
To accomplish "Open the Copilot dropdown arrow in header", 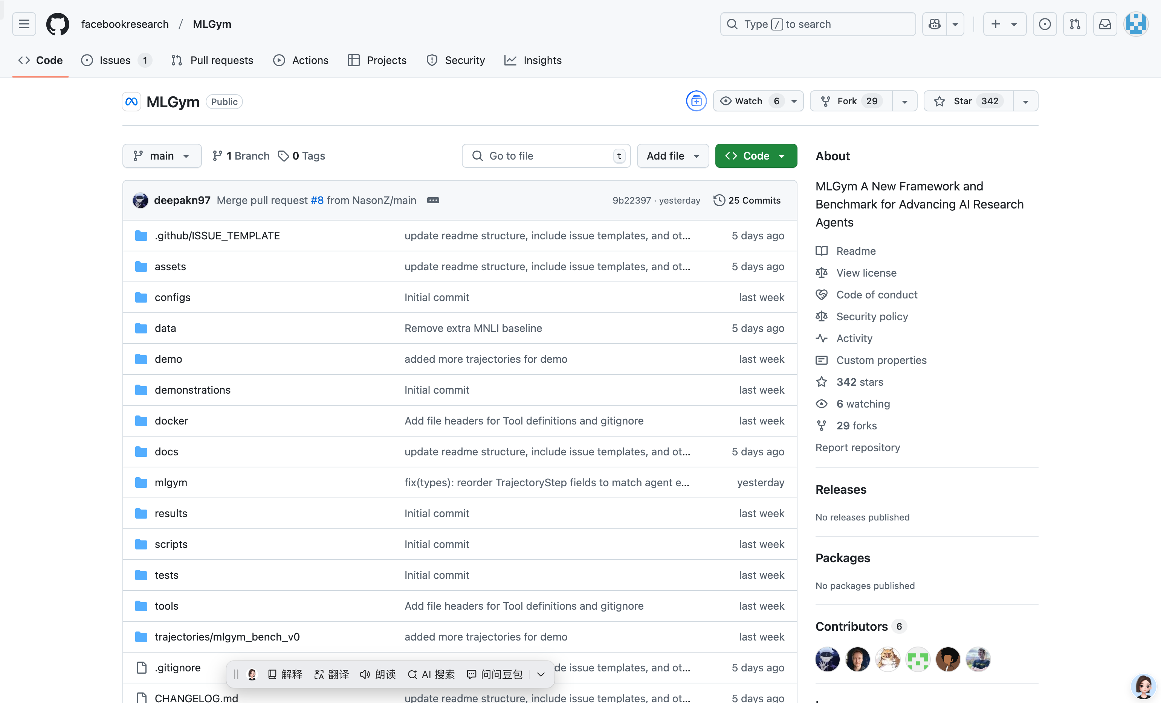I will [x=955, y=24].
